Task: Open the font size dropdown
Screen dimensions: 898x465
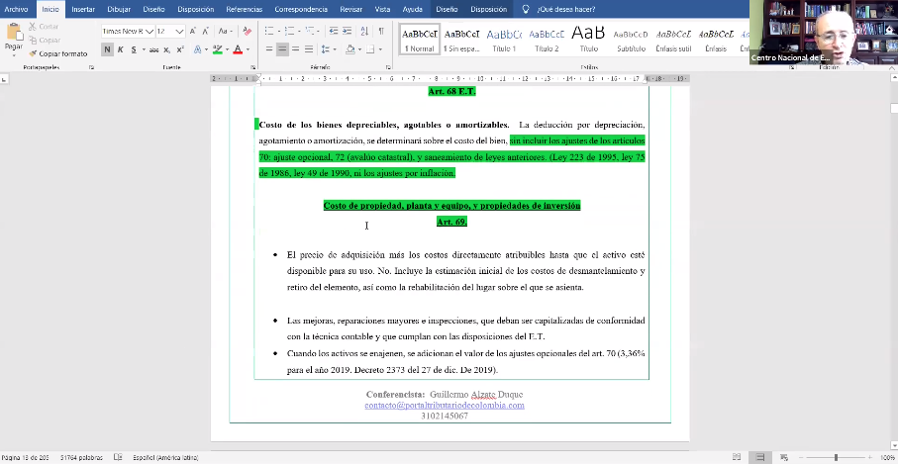Action: pyautogui.click(x=179, y=32)
